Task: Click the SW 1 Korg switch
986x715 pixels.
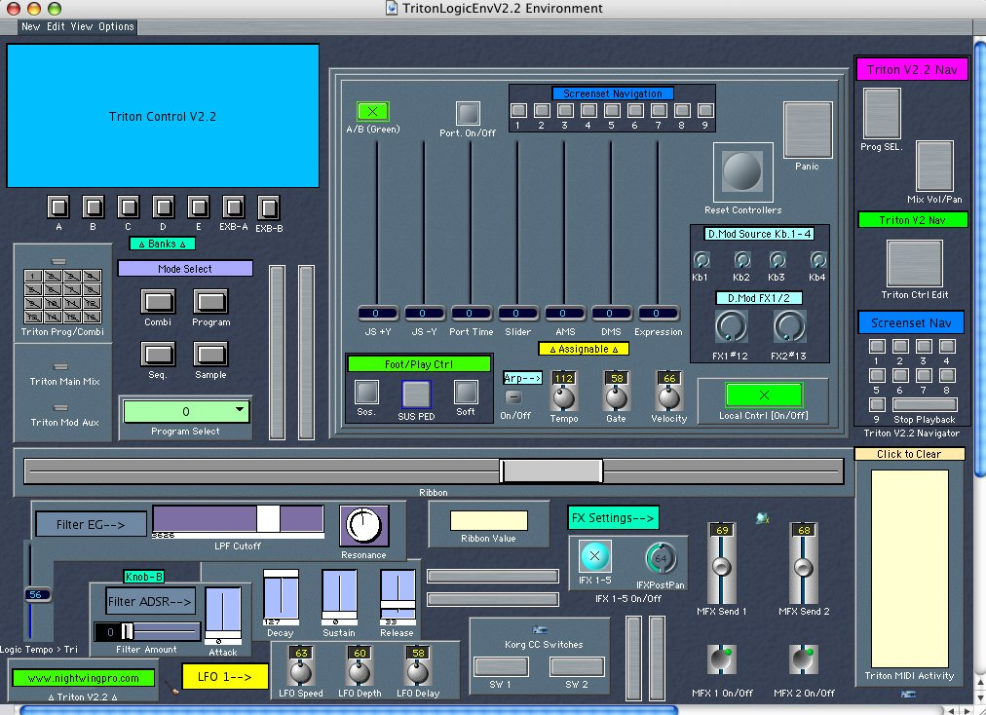Action: tap(501, 666)
